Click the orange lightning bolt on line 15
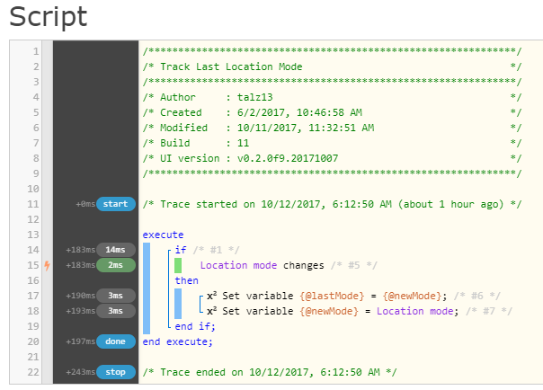The width and height of the screenshot is (543, 390). pyautogui.click(x=47, y=265)
